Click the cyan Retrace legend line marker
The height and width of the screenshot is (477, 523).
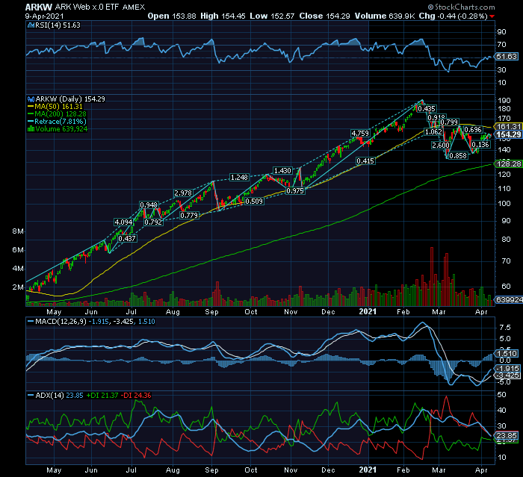click(31, 122)
